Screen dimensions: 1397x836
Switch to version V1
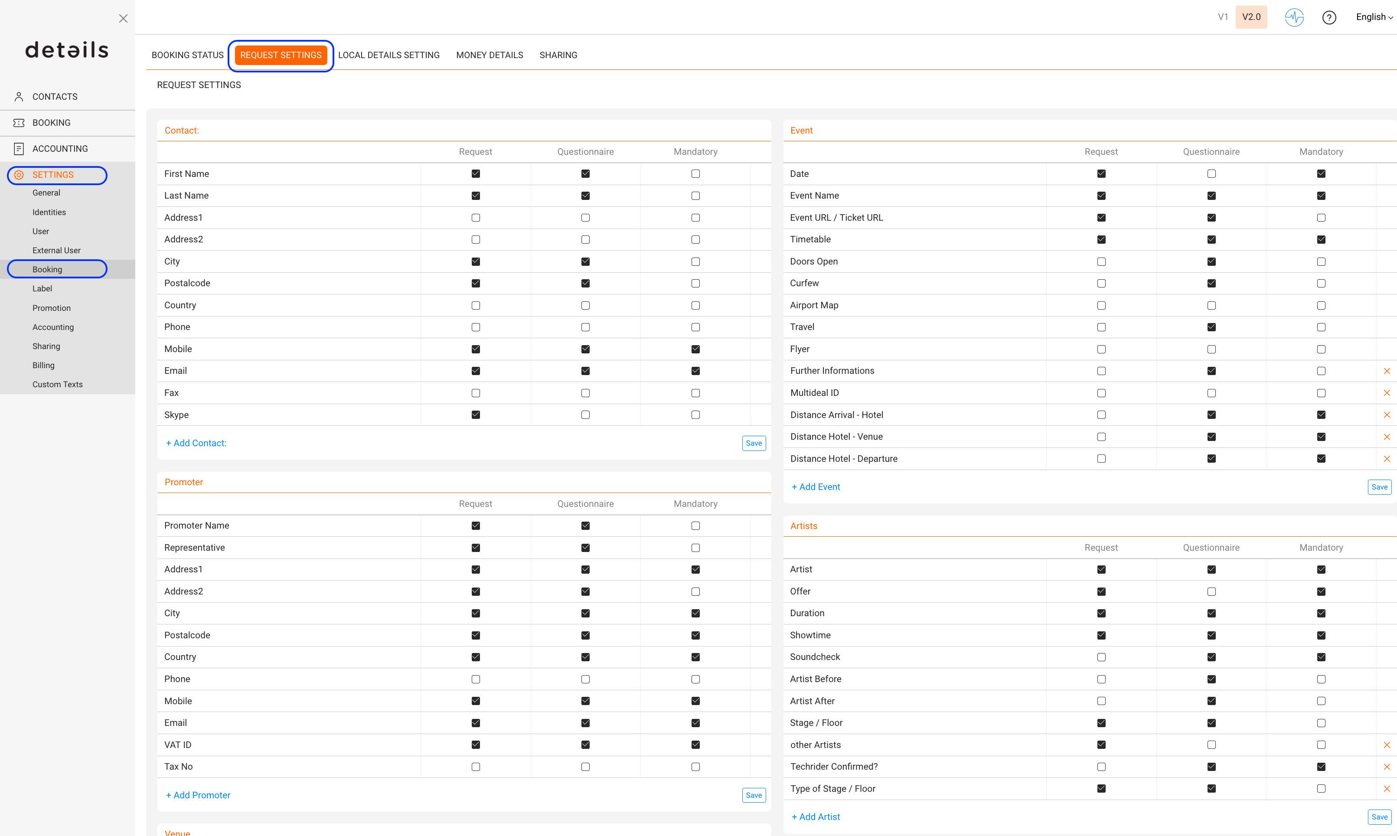point(1222,17)
